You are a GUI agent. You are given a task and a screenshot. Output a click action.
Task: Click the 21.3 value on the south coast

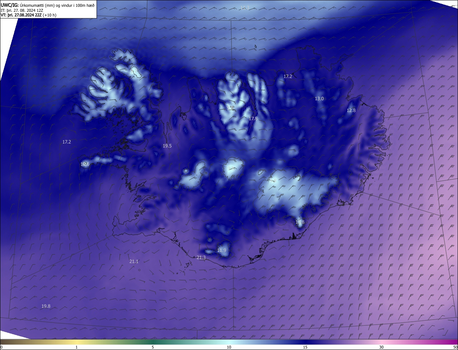click(201, 258)
